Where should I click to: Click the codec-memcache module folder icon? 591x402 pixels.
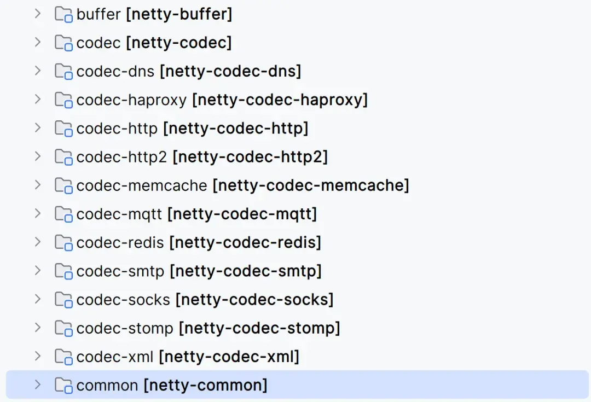click(63, 185)
